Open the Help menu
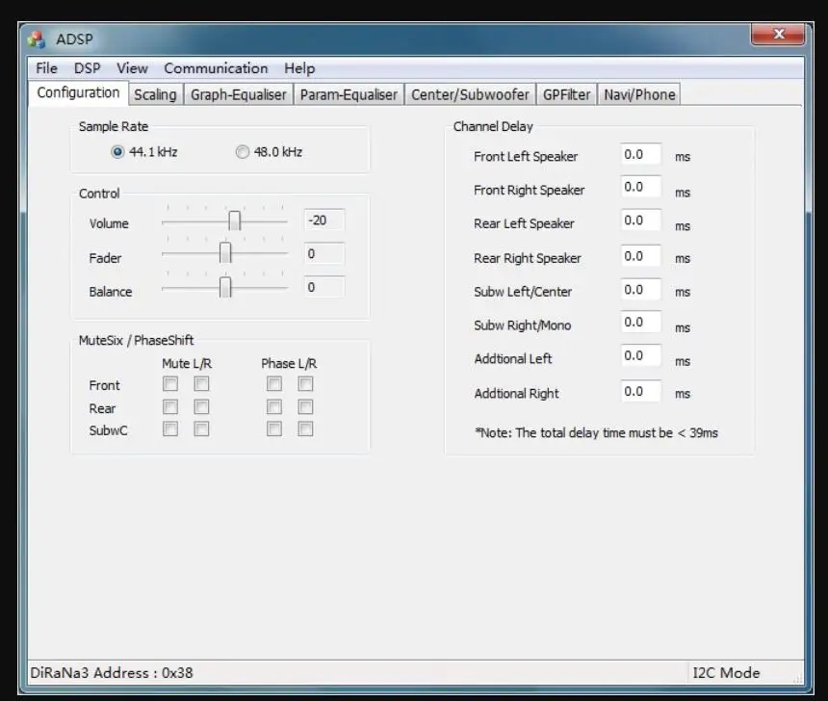 (299, 68)
